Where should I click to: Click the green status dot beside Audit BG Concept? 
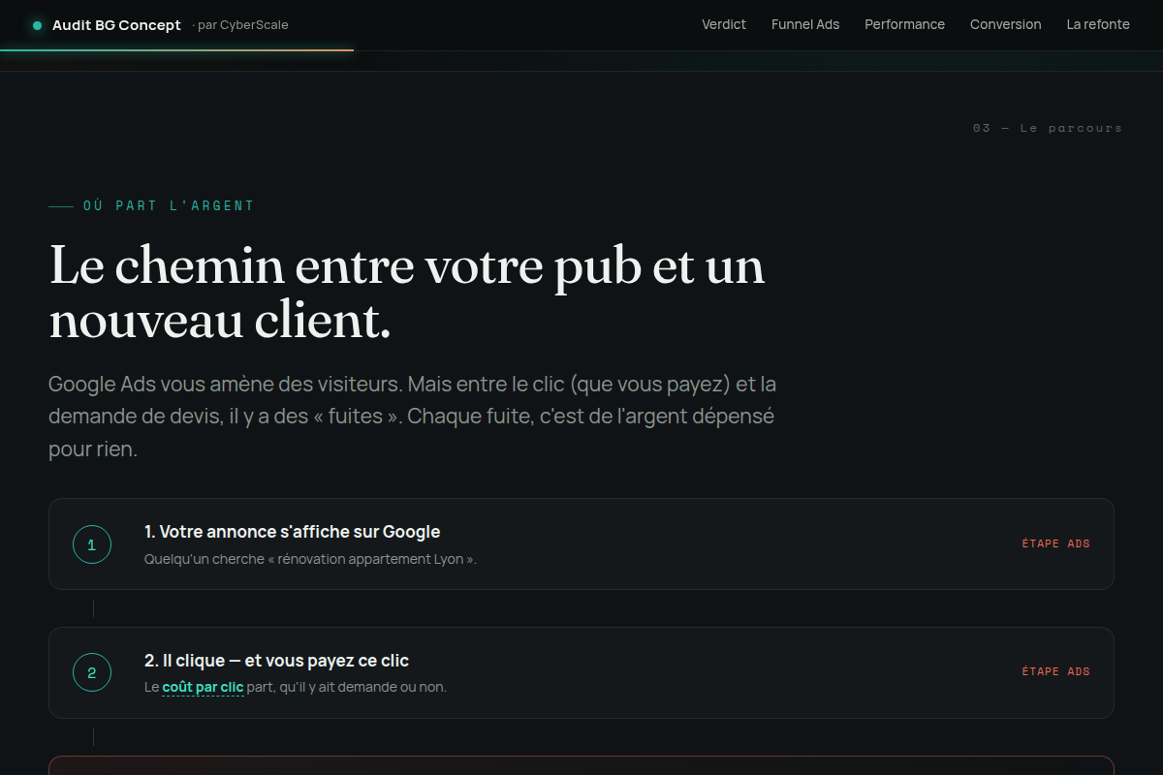pos(38,25)
